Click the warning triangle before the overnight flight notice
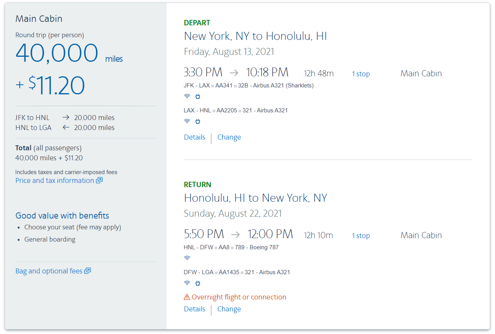495x334 pixels. click(x=186, y=296)
